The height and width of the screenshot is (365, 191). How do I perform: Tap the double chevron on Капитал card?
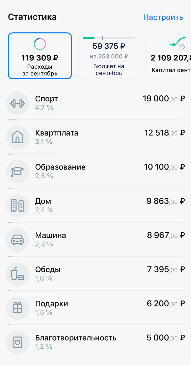pos(182,47)
